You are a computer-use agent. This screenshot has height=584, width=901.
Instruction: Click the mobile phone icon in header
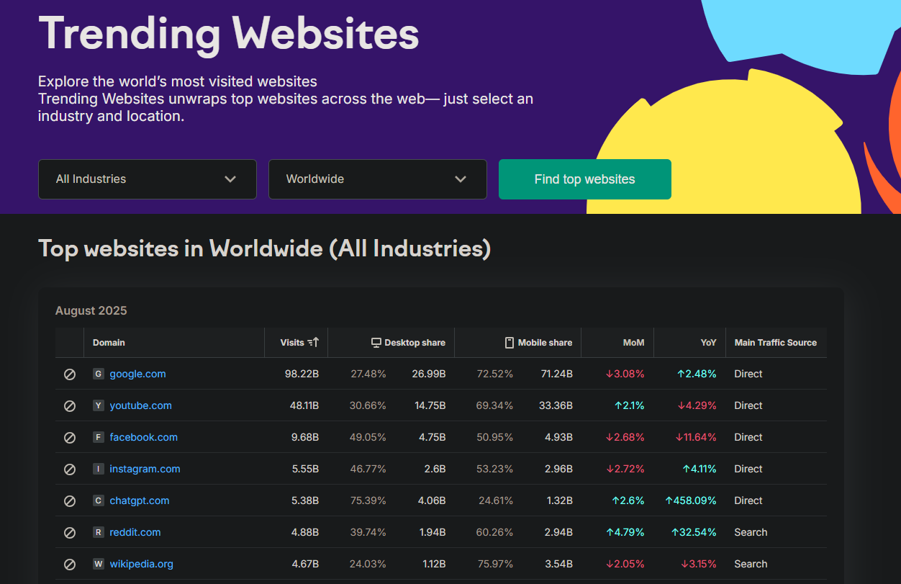coord(510,343)
